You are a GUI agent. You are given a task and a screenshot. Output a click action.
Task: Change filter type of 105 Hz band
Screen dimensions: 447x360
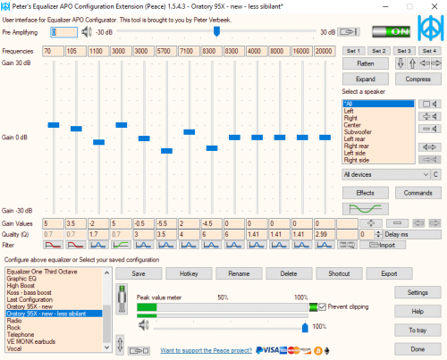click(76, 246)
